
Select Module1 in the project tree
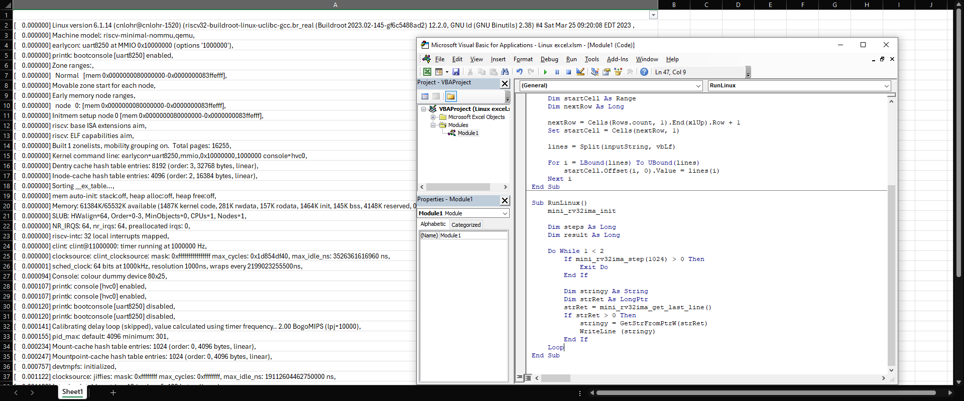[468, 133]
